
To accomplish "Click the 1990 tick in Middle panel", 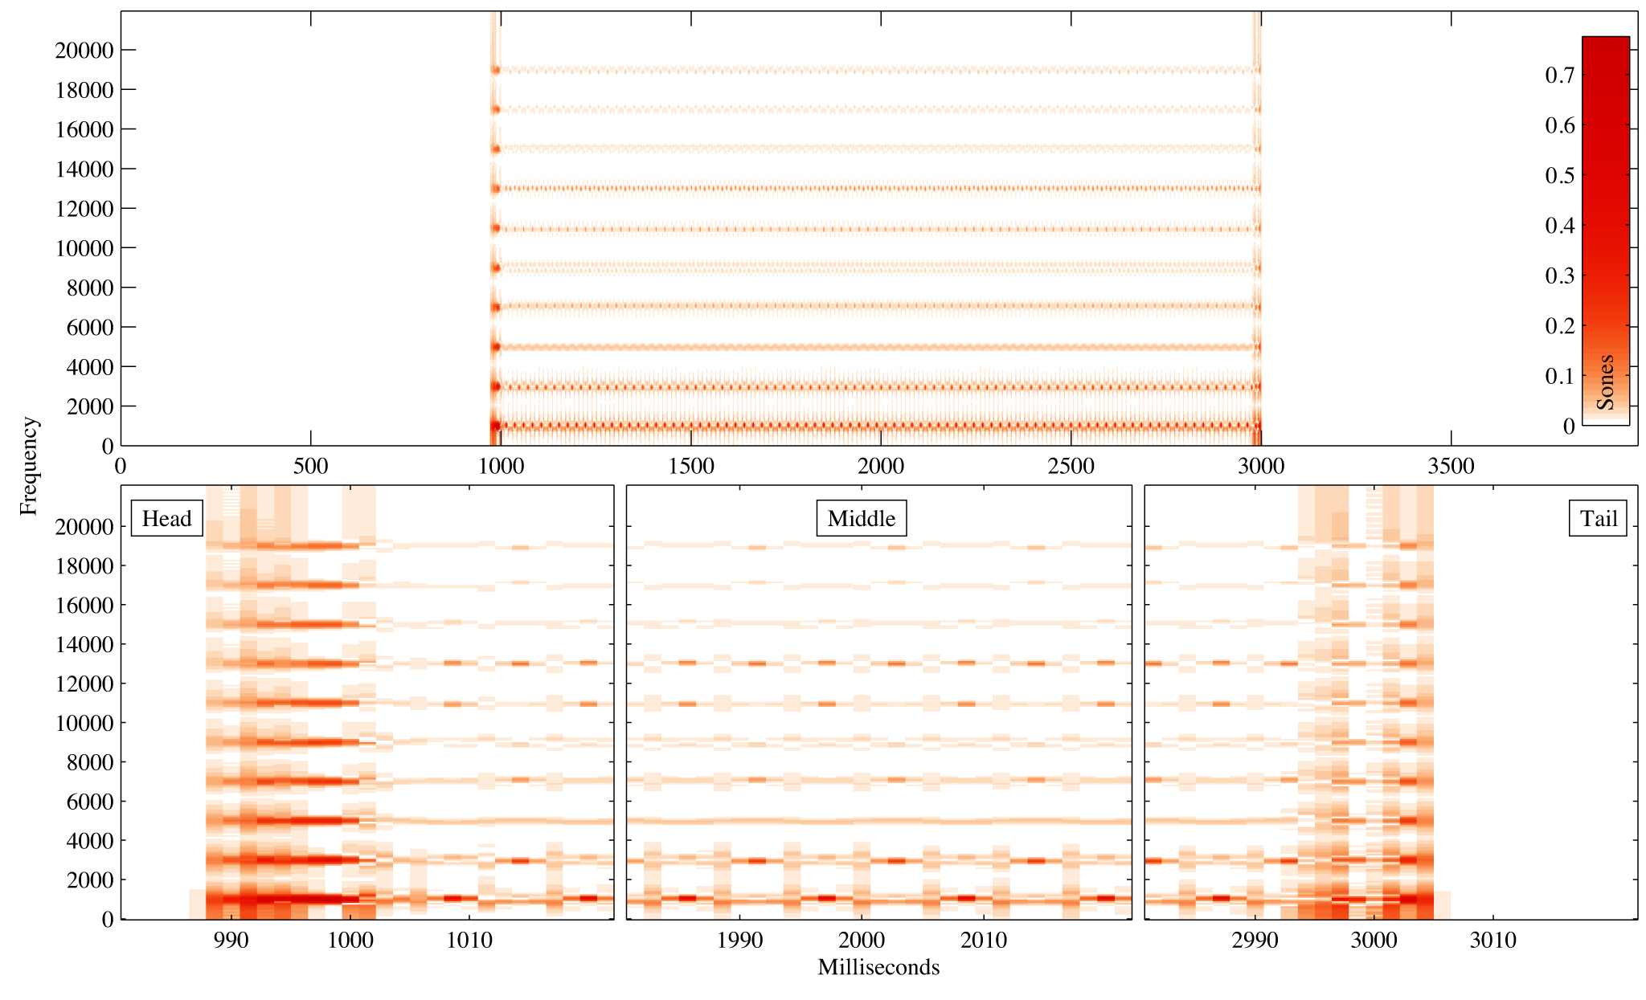I will pyautogui.click(x=739, y=940).
